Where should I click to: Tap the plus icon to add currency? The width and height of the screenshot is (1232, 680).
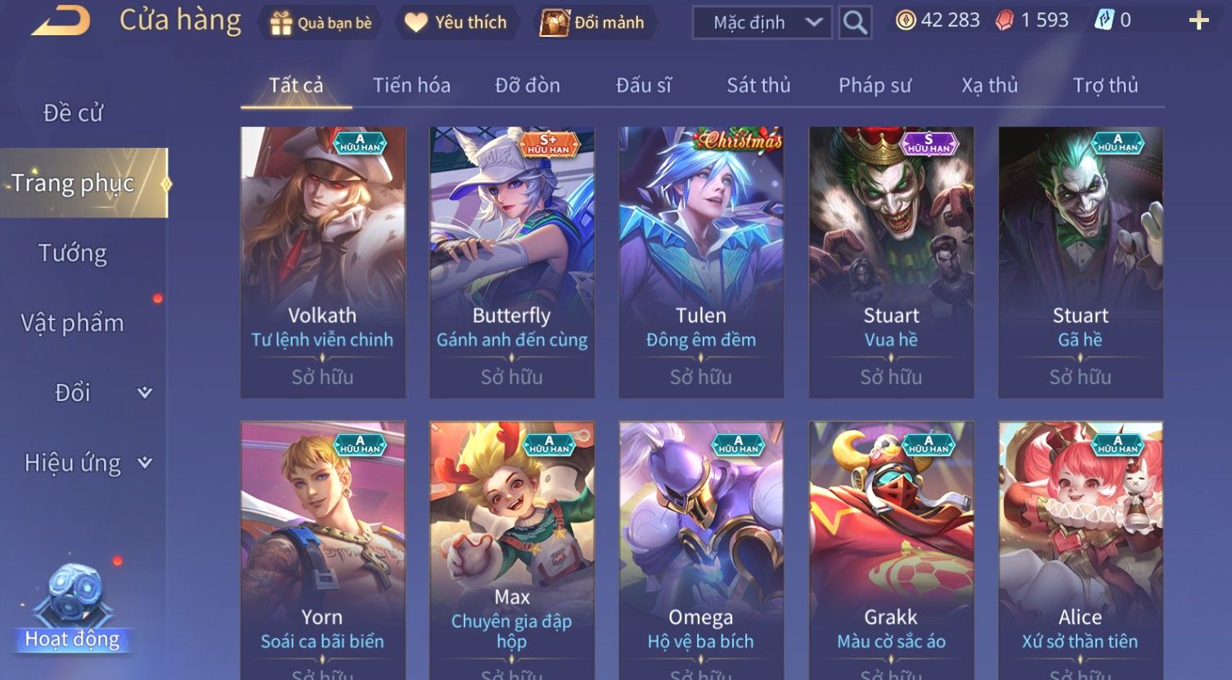[x=1198, y=21]
